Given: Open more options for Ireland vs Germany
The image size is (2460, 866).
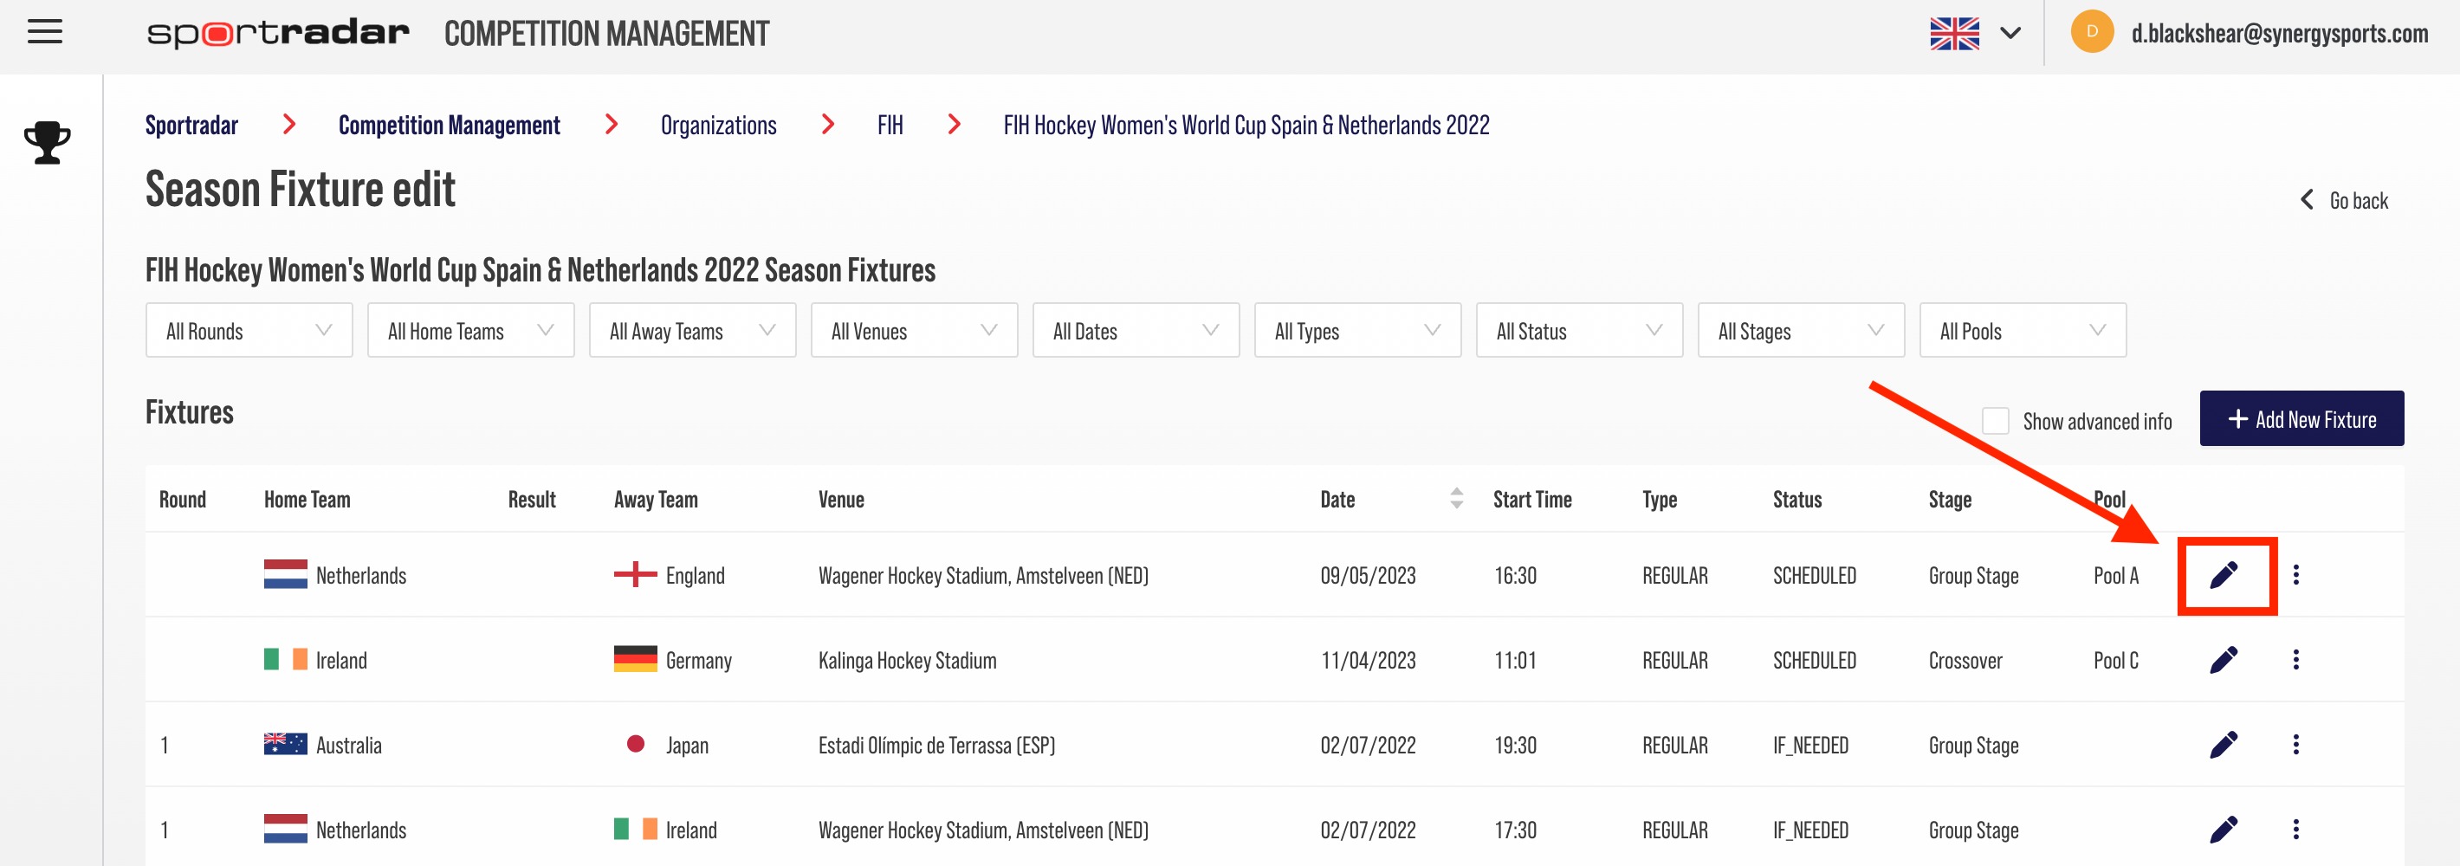Looking at the screenshot, I should click(x=2295, y=660).
